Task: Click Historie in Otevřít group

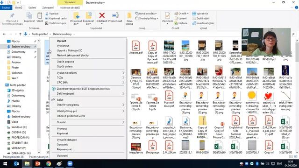Action: pos(181,23)
